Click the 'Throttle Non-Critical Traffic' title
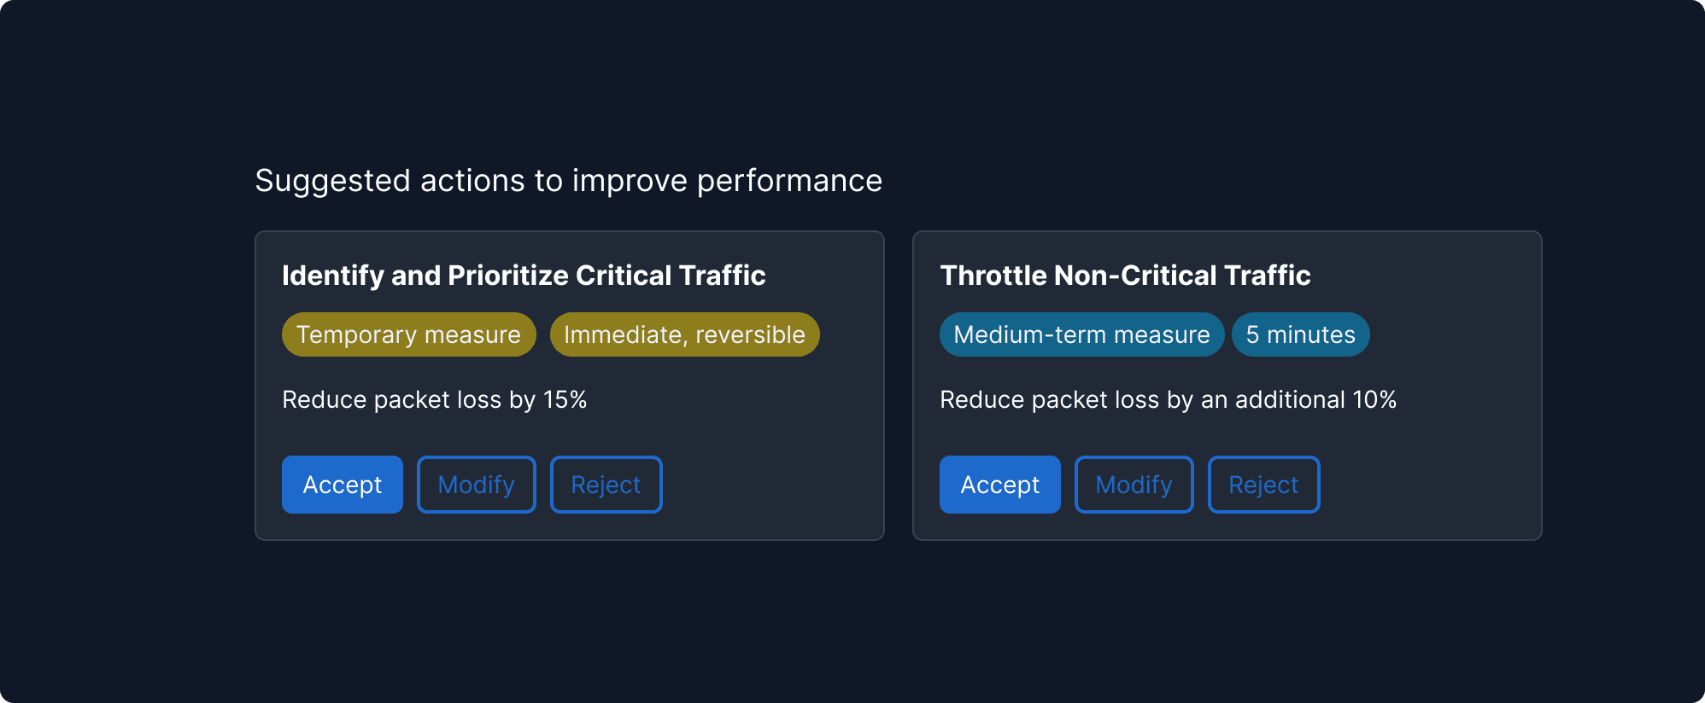1705x703 pixels. coord(1125,275)
